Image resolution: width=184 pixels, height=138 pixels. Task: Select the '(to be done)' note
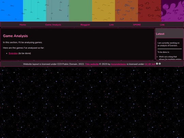25,53
